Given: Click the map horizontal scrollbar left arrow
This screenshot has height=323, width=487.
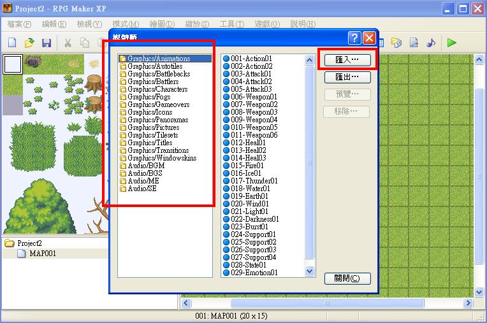Looking at the screenshot, I should click(x=185, y=303).
